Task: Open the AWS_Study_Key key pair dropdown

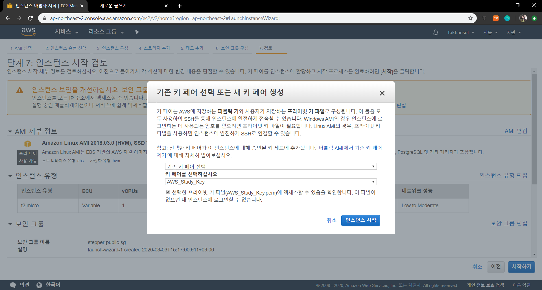Action: (271, 182)
